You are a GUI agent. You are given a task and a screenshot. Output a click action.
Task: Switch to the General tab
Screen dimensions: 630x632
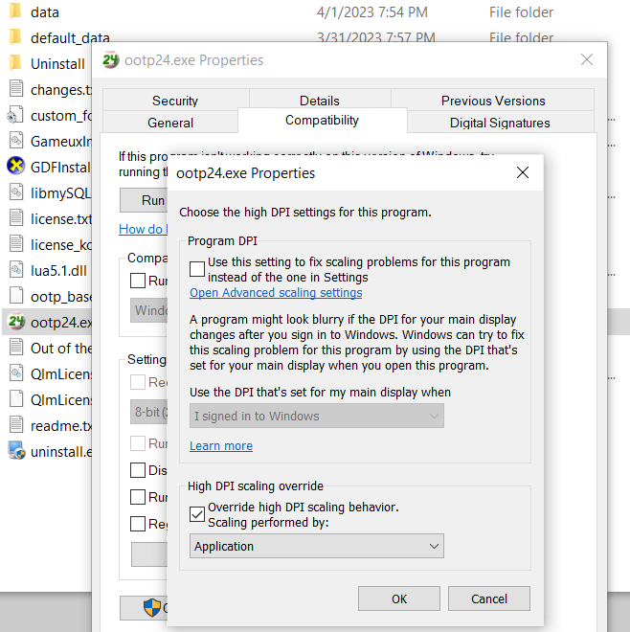170,123
